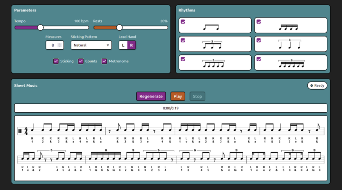The height and width of the screenshot is (190, 342).
Task: Click the Rests slider handle
Action: 119,27
